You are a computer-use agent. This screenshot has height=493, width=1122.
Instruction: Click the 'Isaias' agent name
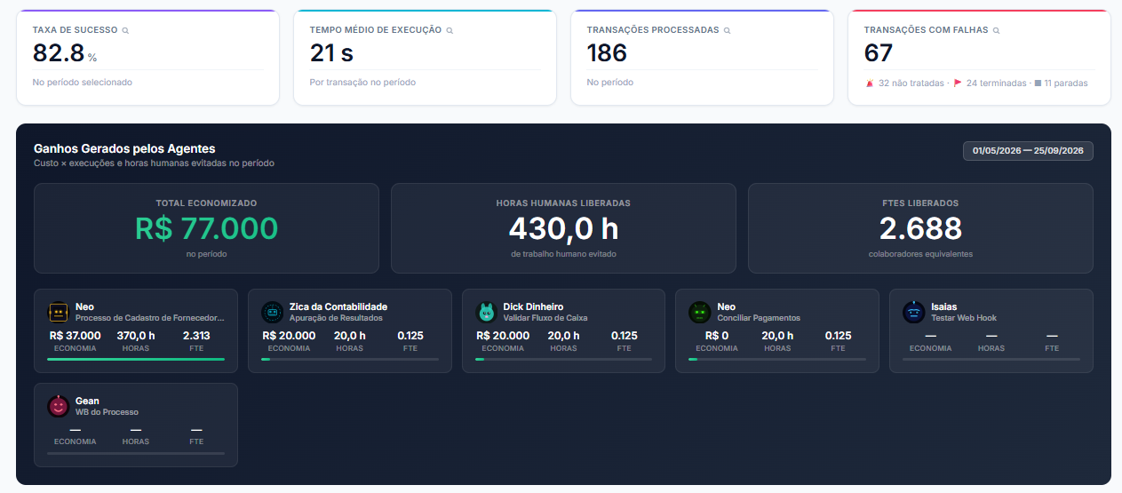click(944, 306)
